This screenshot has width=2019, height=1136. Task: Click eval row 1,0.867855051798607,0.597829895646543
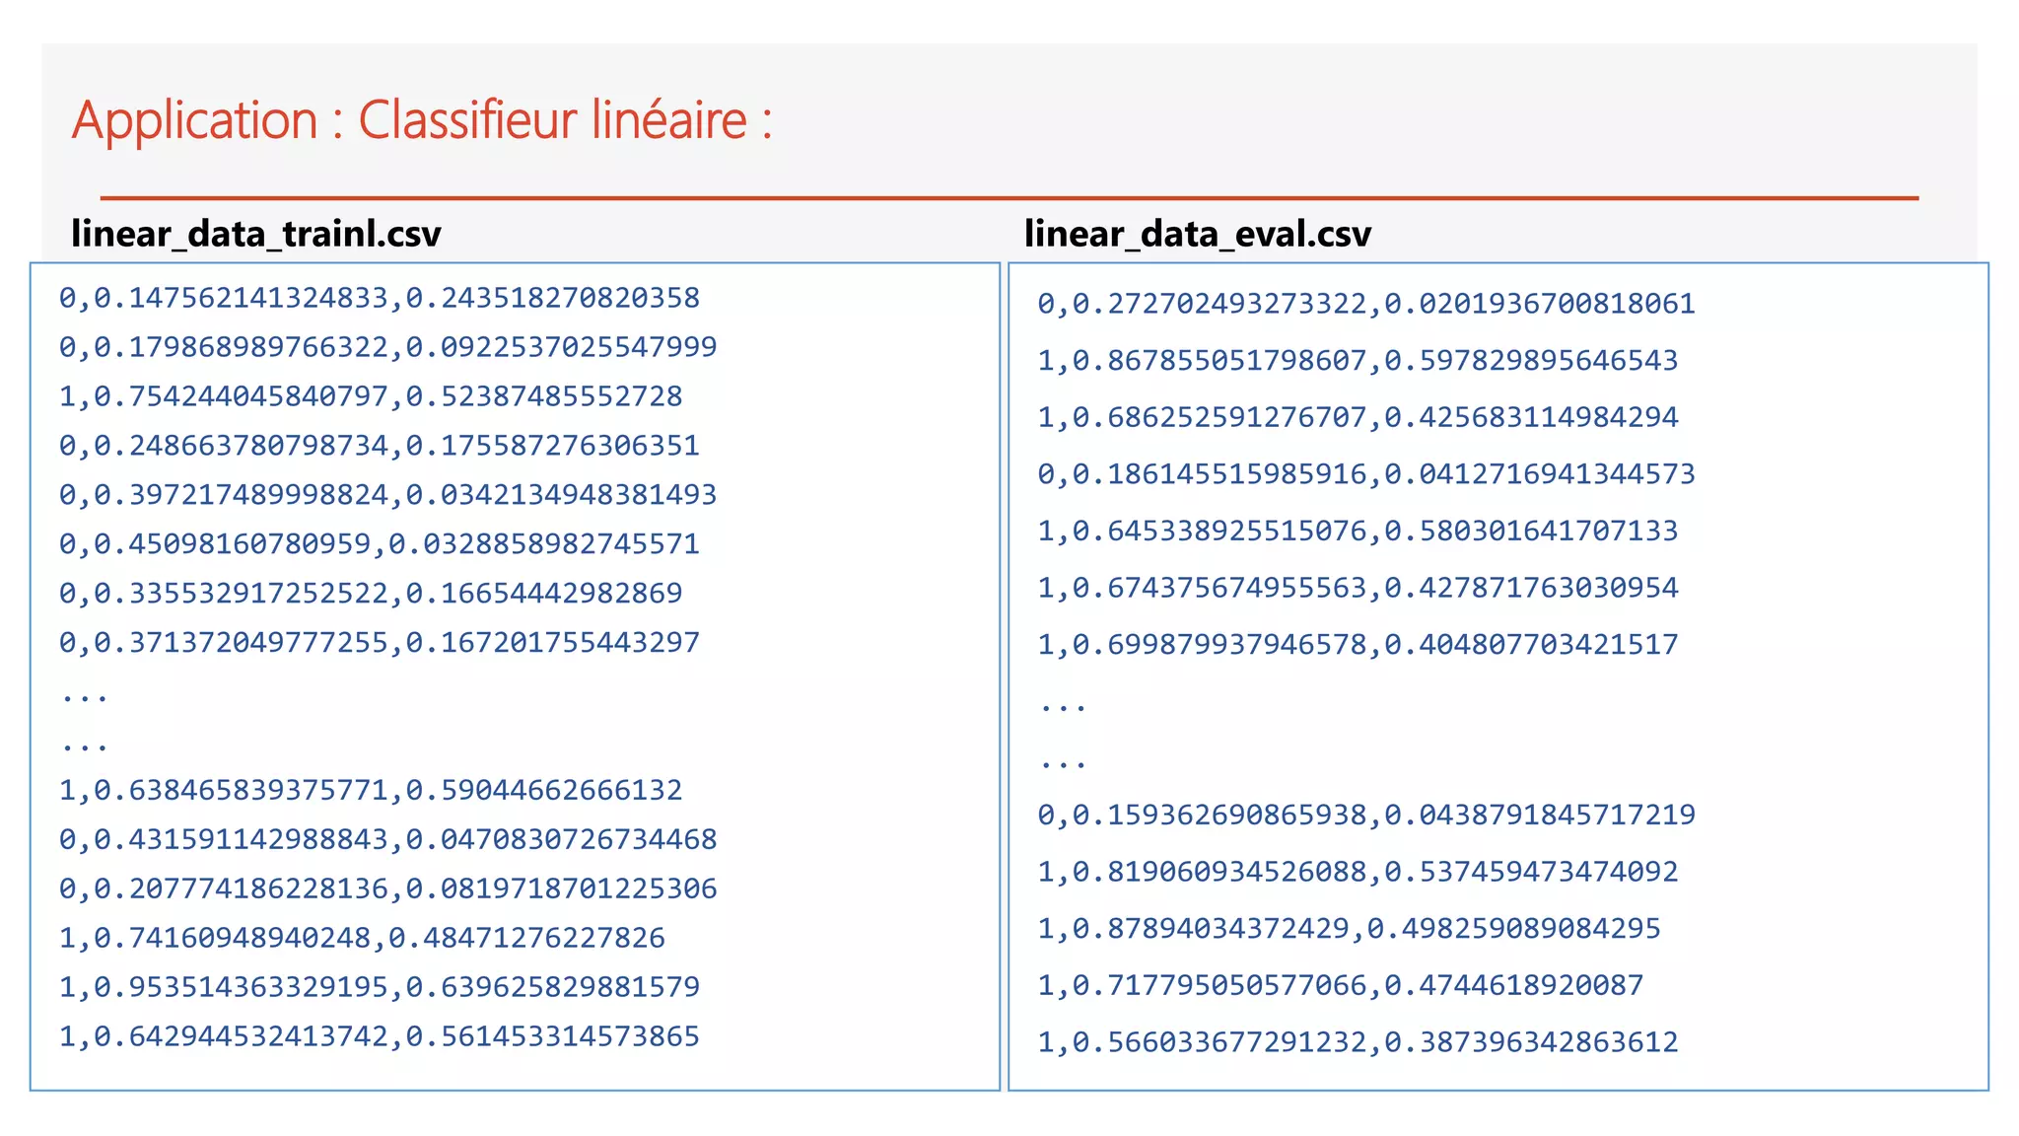click(x=1358, y=361)
